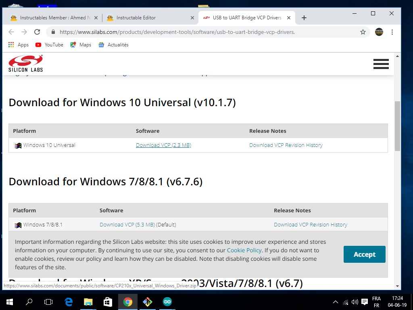
Task: Click the scrollbar down arrow
Action: [397, 286]
